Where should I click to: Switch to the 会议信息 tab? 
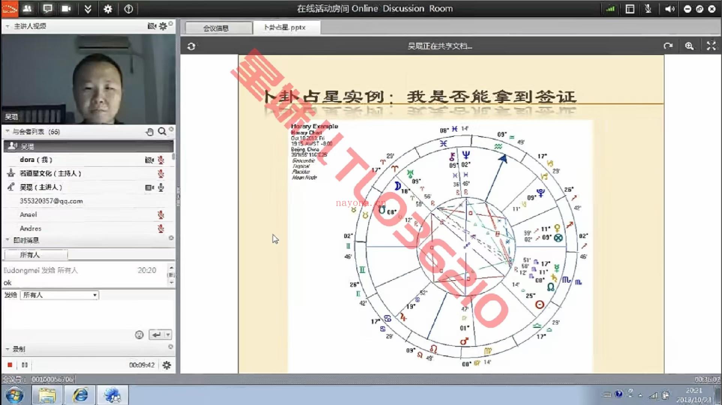[218, 28]
